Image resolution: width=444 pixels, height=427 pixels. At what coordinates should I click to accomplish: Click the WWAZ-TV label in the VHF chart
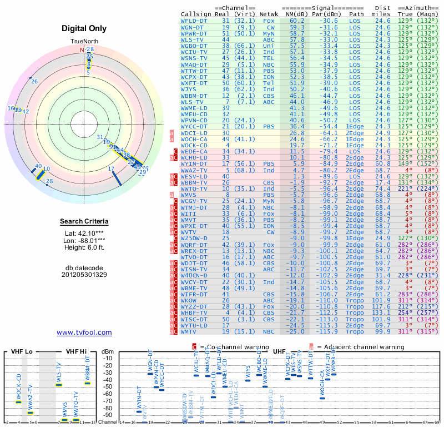coord(31,398)
